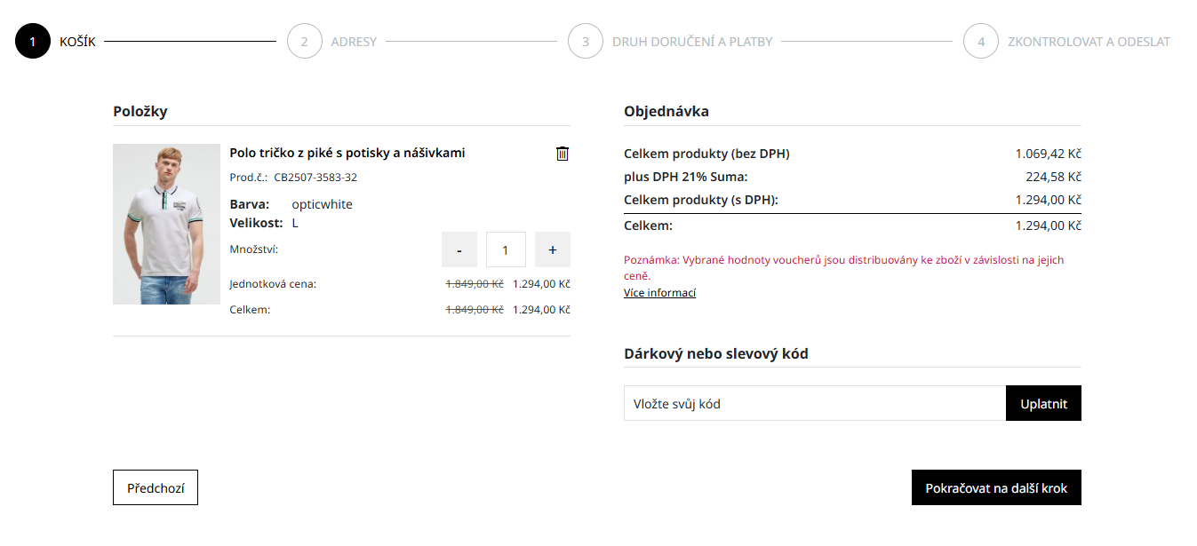Go back with the Předchozí button
Image resolution: width=1197 pixels, height=546 pixels.
(156, 487)
